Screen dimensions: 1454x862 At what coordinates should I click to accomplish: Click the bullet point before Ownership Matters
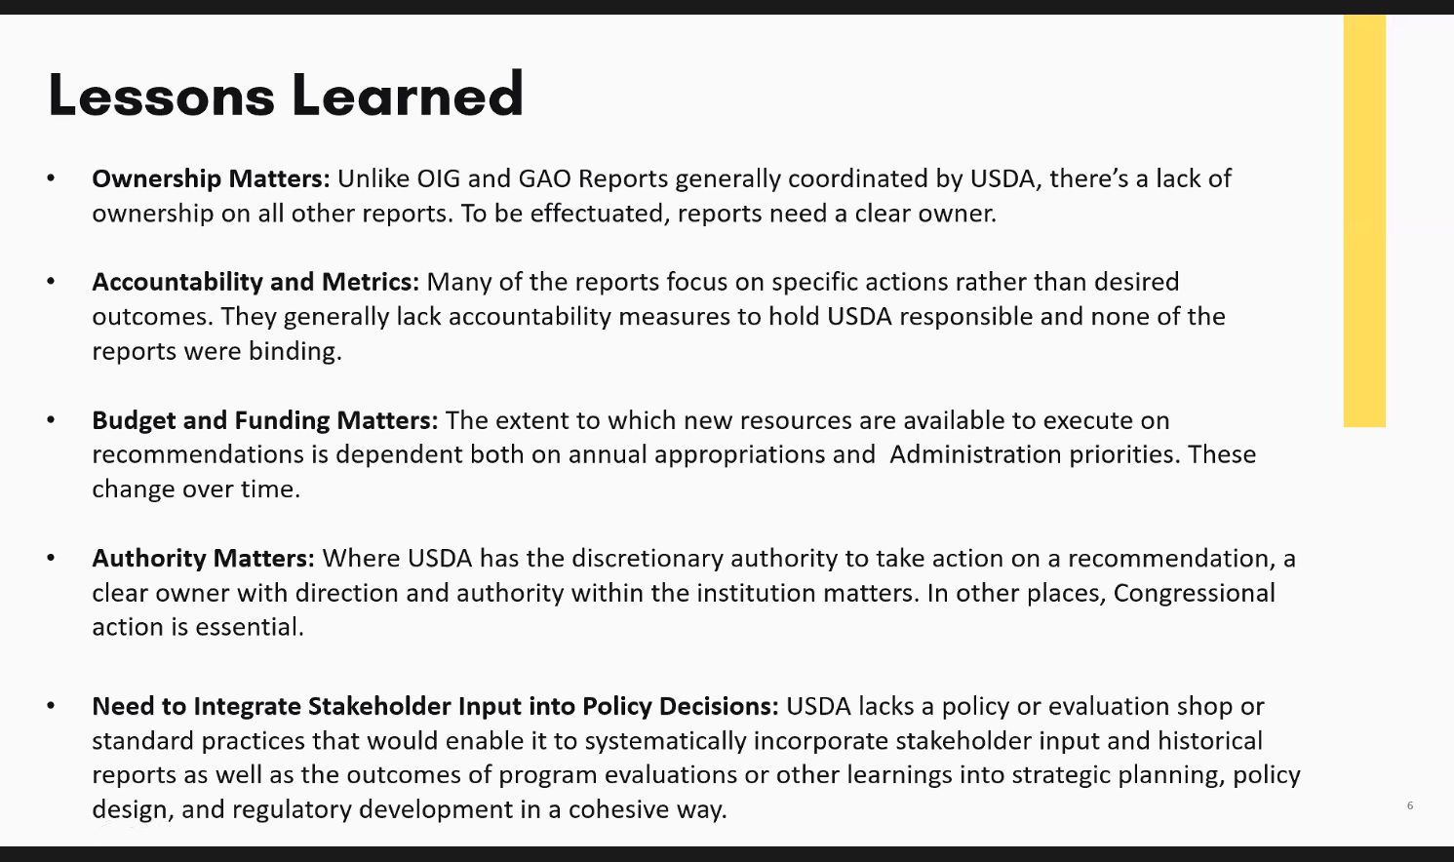52,179
